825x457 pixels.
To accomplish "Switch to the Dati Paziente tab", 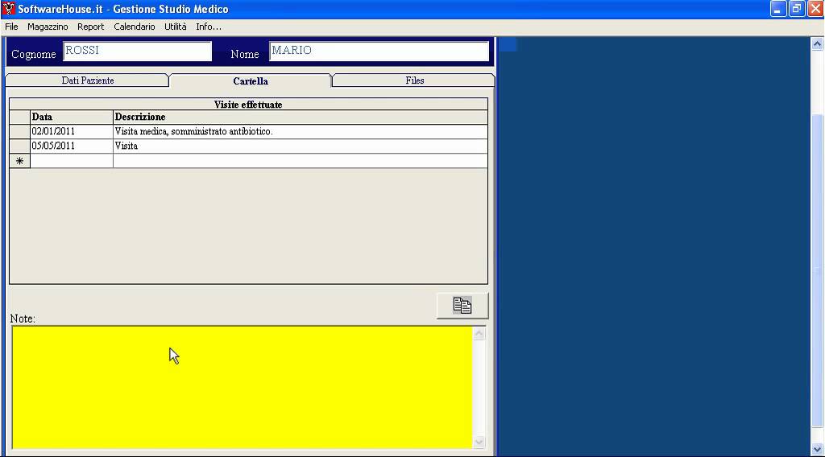I will pos(87,80).
